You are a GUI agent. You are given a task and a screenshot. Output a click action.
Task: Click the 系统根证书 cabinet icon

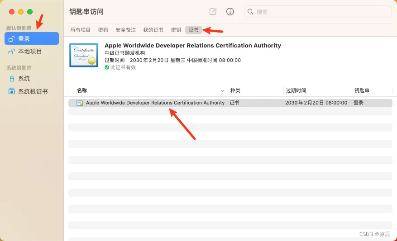(x=11, y=91)
